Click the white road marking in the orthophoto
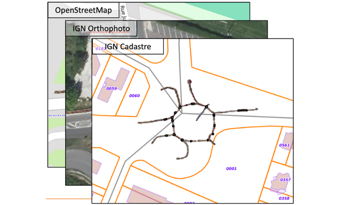The image size is (341, 205). pyautogui.click(x=82, y=124)
